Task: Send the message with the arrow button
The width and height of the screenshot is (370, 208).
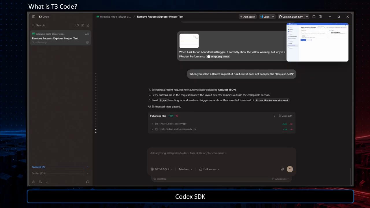Action: [290, 169]
